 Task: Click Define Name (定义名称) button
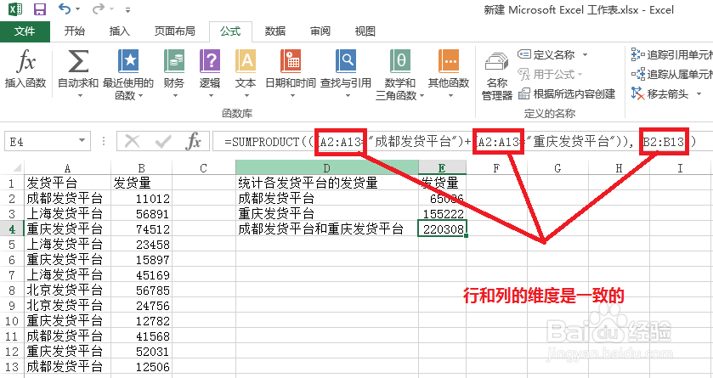click(546, 55)
